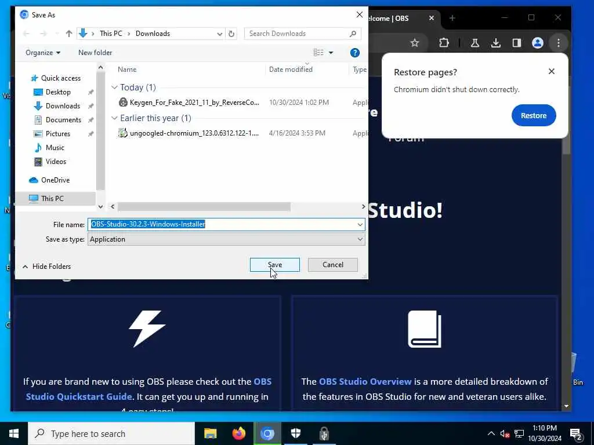Open view options dropdown arrow
The image size is (594, 445).
click(331, 53)
